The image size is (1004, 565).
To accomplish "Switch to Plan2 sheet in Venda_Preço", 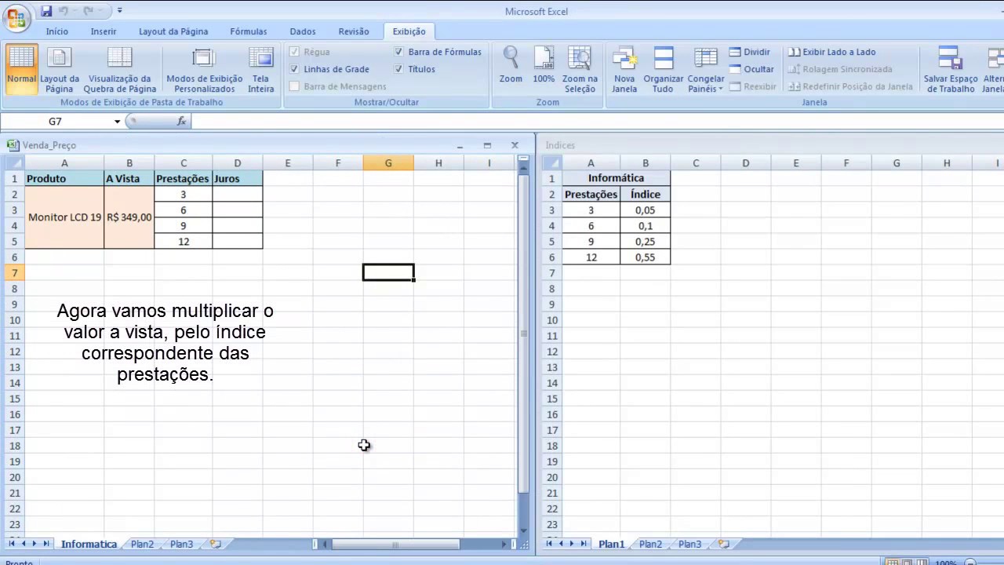I will [x=142, y=544].
